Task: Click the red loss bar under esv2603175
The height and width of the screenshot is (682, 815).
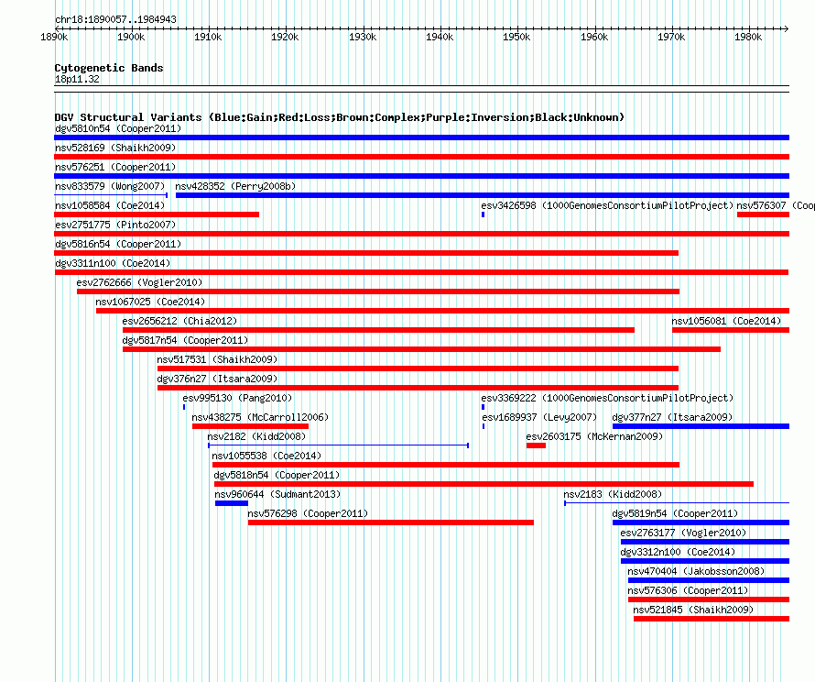Action: pyautogui.click(x=536, y=445)
